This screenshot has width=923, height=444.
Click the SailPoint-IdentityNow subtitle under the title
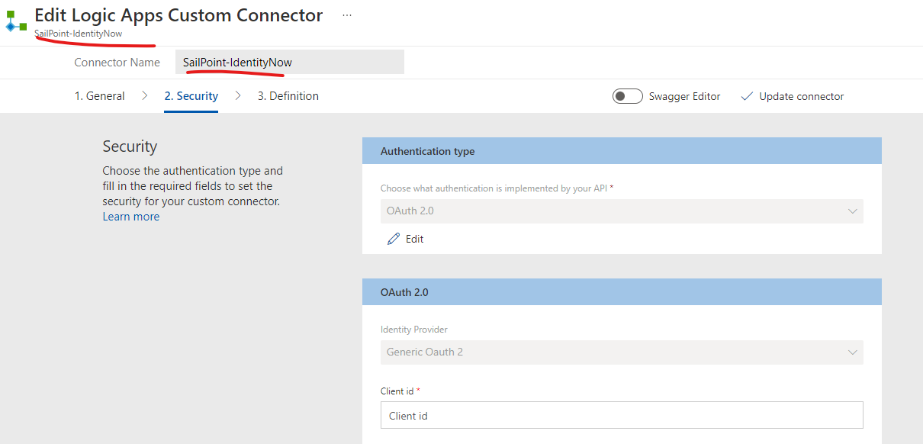point(78,34)
